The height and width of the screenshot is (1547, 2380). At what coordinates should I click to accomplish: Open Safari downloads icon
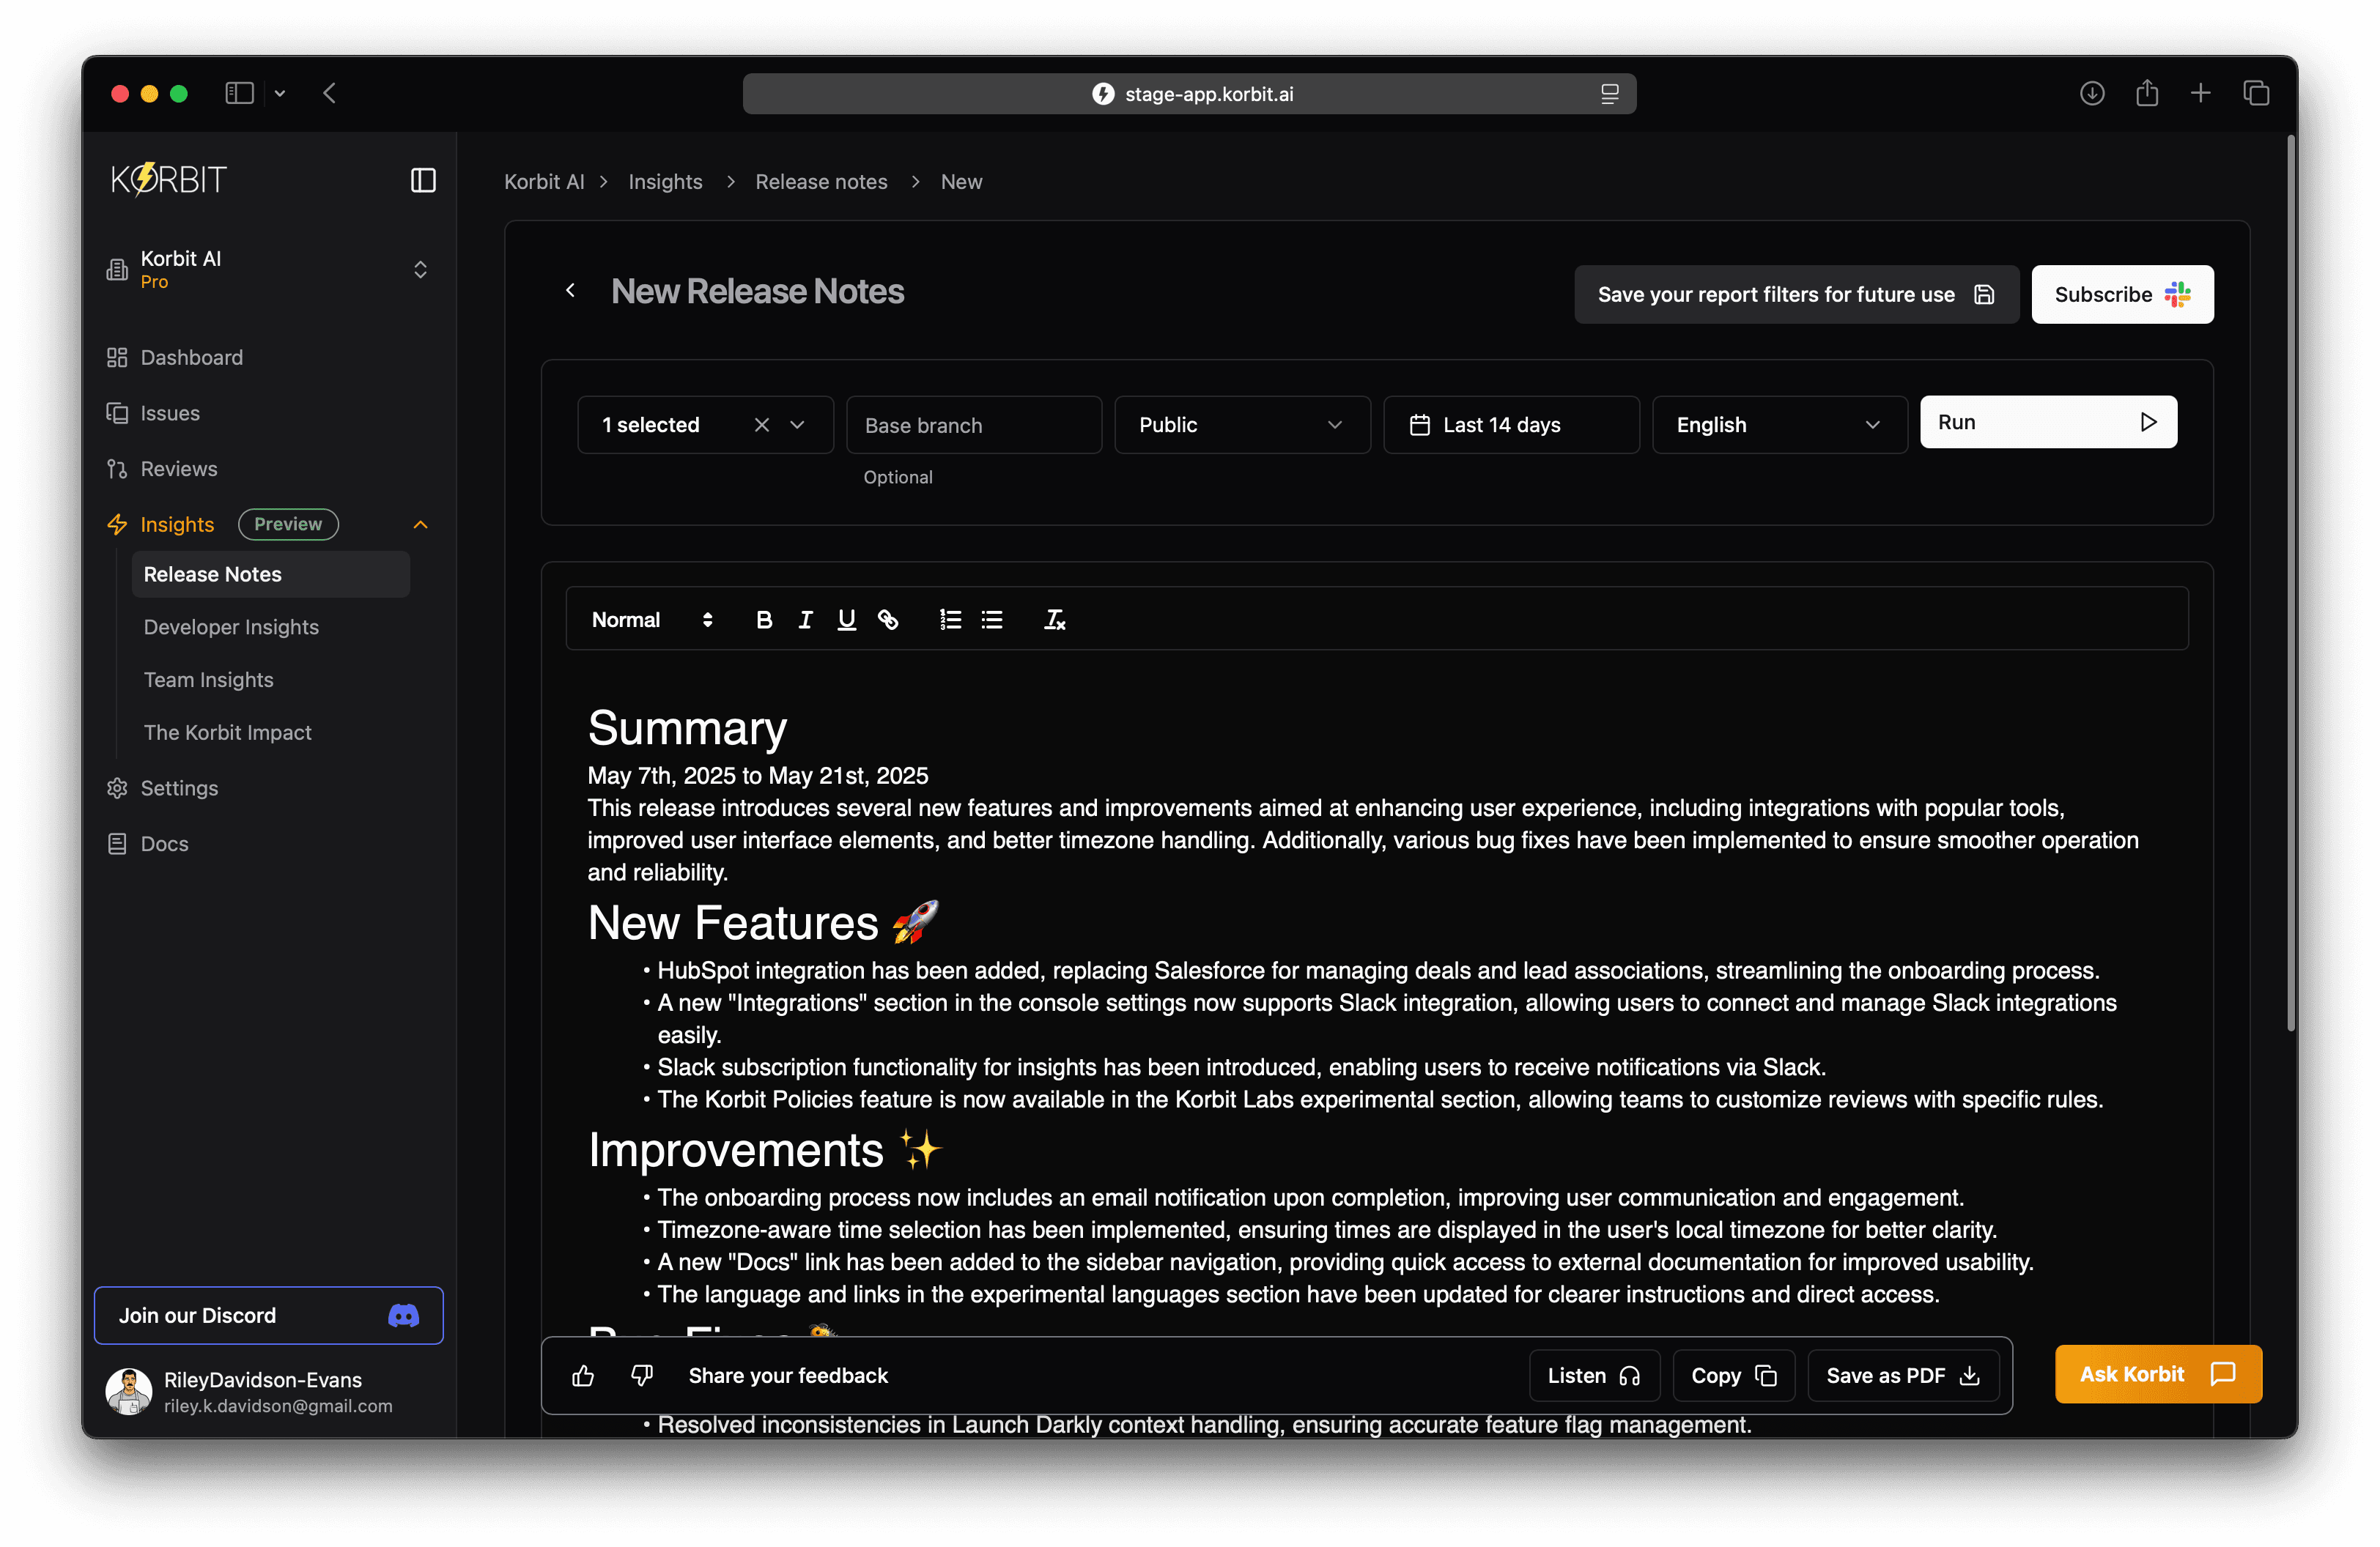coord(2092,93)
